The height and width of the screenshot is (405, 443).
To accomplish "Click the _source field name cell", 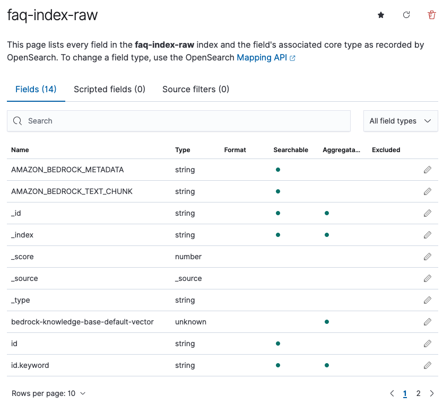I will point(24,278).
